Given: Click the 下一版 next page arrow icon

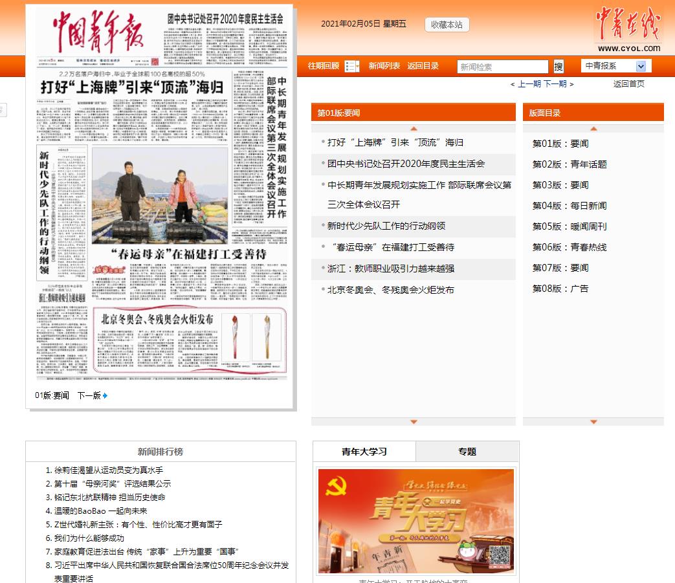Looking at the screenshot, I should pos(105,395).
